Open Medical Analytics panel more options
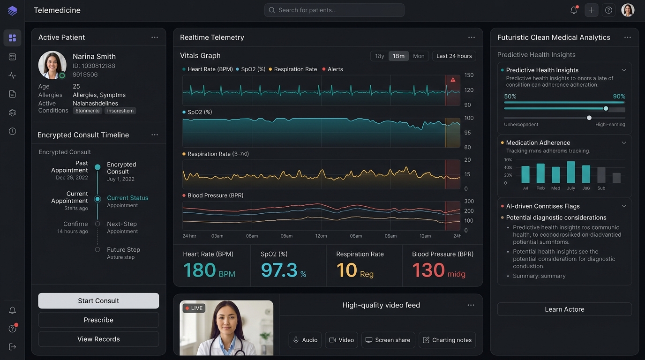Screen dimensions: 645x360 tap(628, 37)
